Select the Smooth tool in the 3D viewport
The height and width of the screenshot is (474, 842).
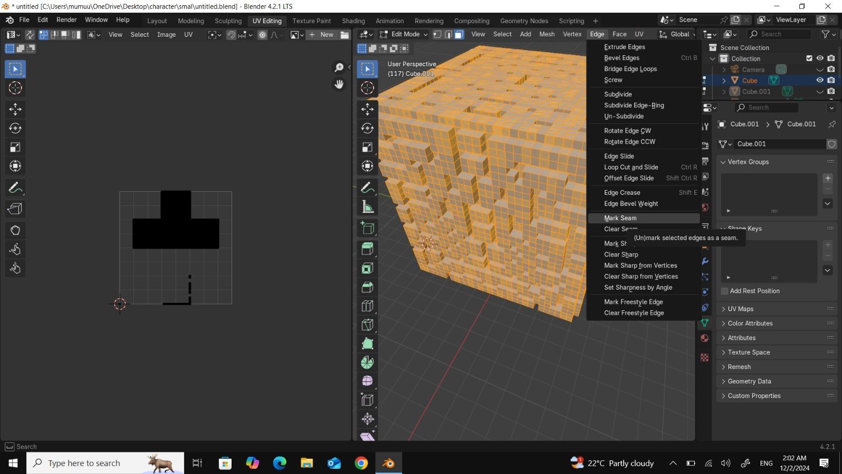click(x=367, y=381)
